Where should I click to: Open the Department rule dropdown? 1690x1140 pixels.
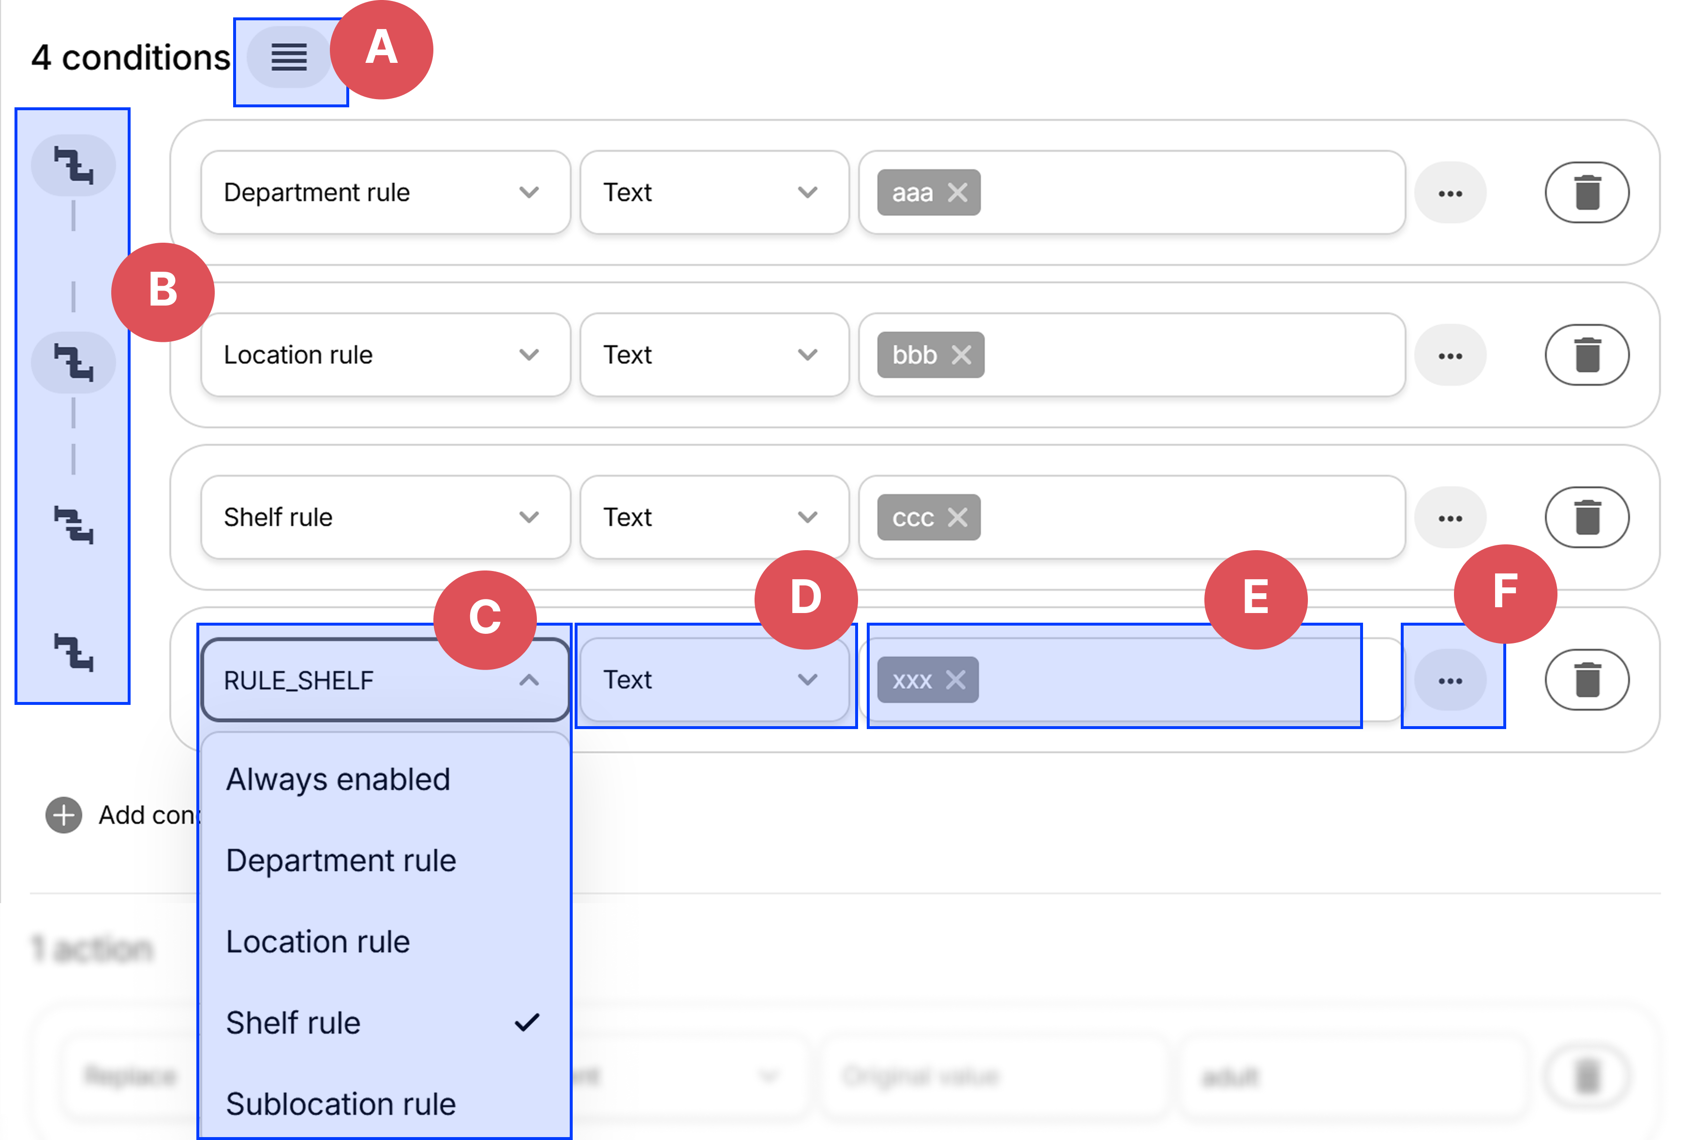[x=385, y=193]
